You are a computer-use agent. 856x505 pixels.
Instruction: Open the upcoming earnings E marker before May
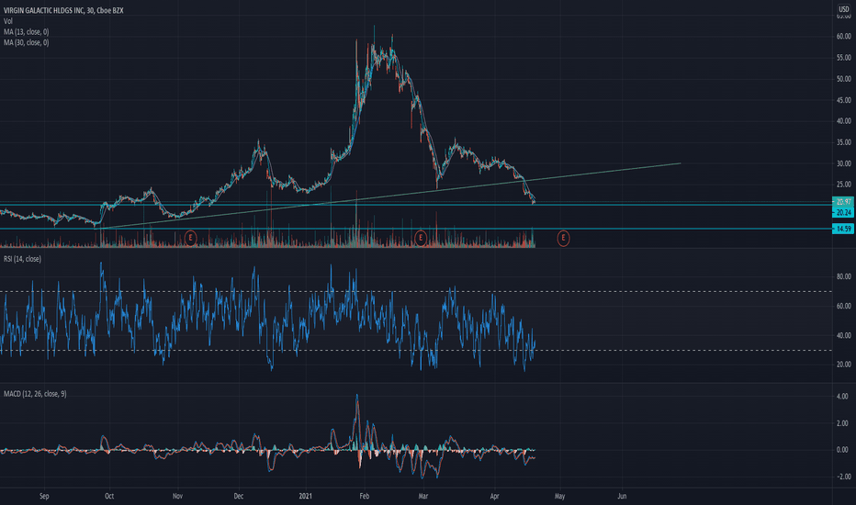point(563,238)
